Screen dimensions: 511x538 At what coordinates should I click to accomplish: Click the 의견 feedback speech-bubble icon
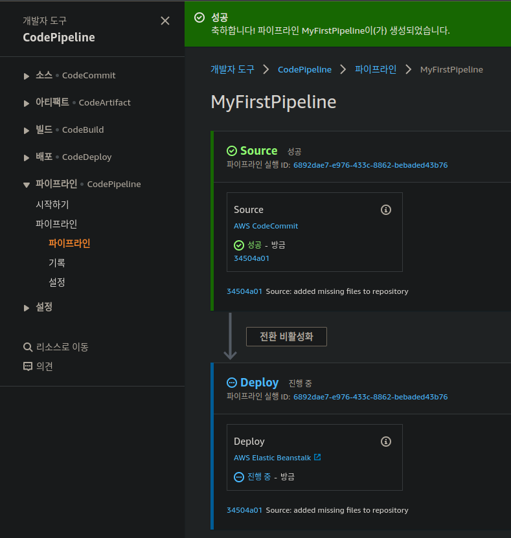tap(28, 366)
